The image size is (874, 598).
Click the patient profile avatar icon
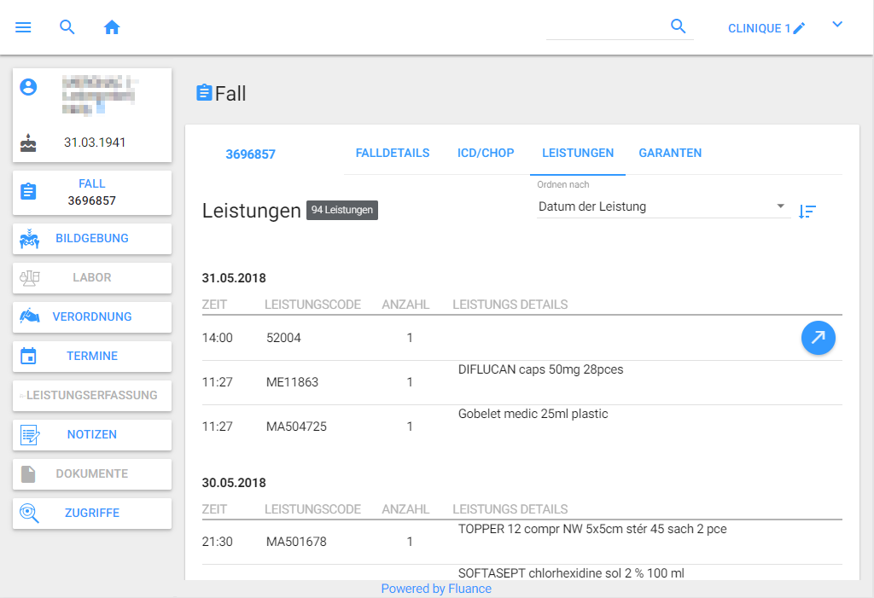(x=29, y=87)
